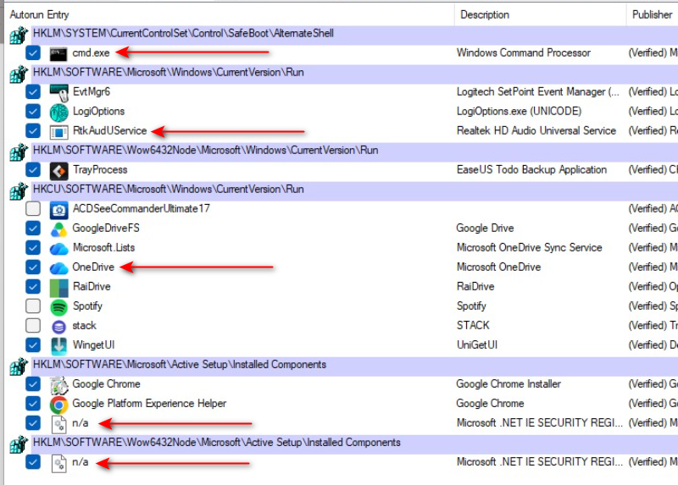Click the TrayProcess EaseUS icon

click(x=58, y=171)
